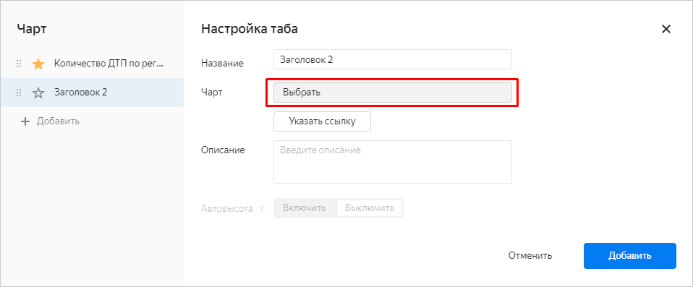Open the Автовысота help question mark
The height and width of the screenshot is (287, 693).
[263, 209]
